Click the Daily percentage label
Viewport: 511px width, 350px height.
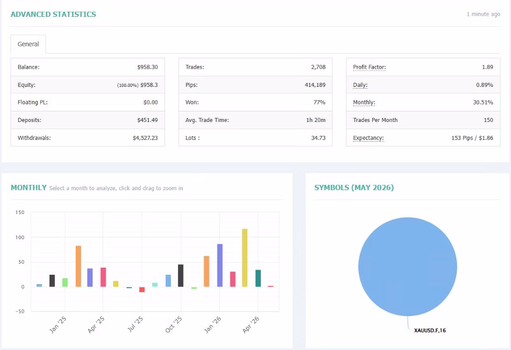360,85
